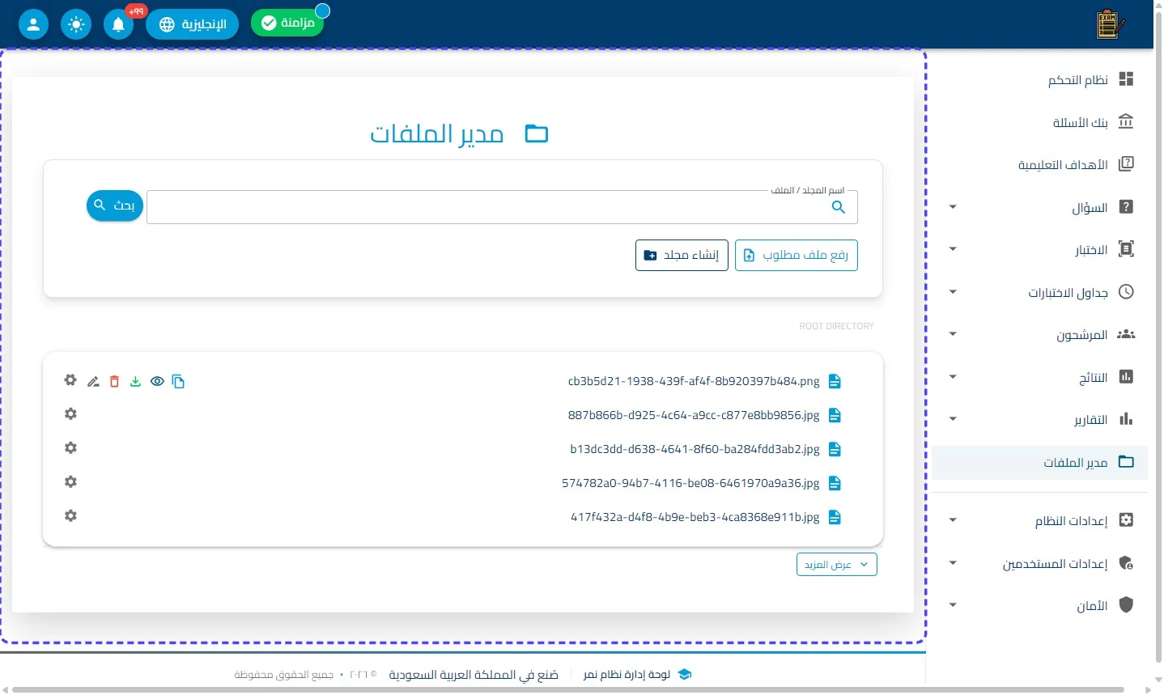Select مدير الملفات in the sidebar

tap(1039, 462)
